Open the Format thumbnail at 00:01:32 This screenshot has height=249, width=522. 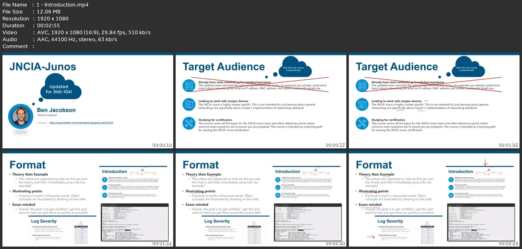click(x=87, y=199)
